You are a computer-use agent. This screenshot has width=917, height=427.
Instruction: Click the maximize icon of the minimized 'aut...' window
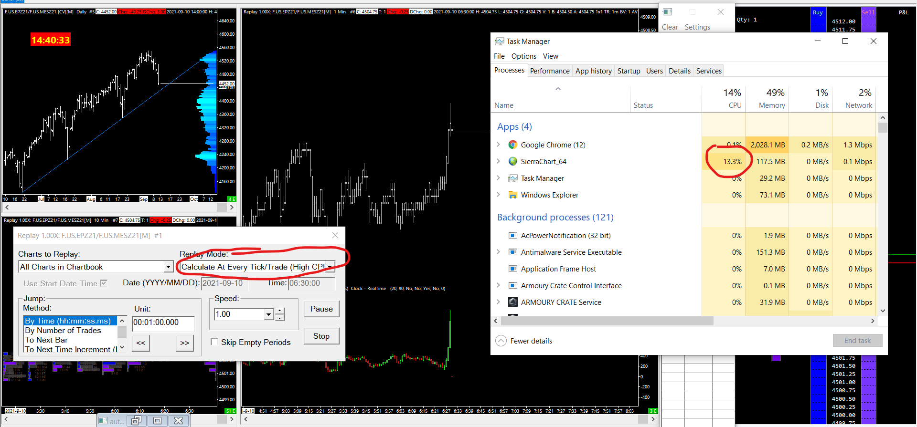[157, 420]
